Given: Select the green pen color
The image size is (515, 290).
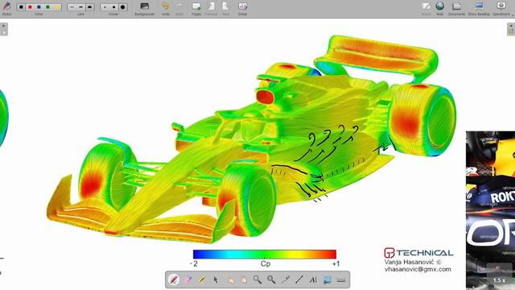Looking at the screenshot, I should pos(47,7).
